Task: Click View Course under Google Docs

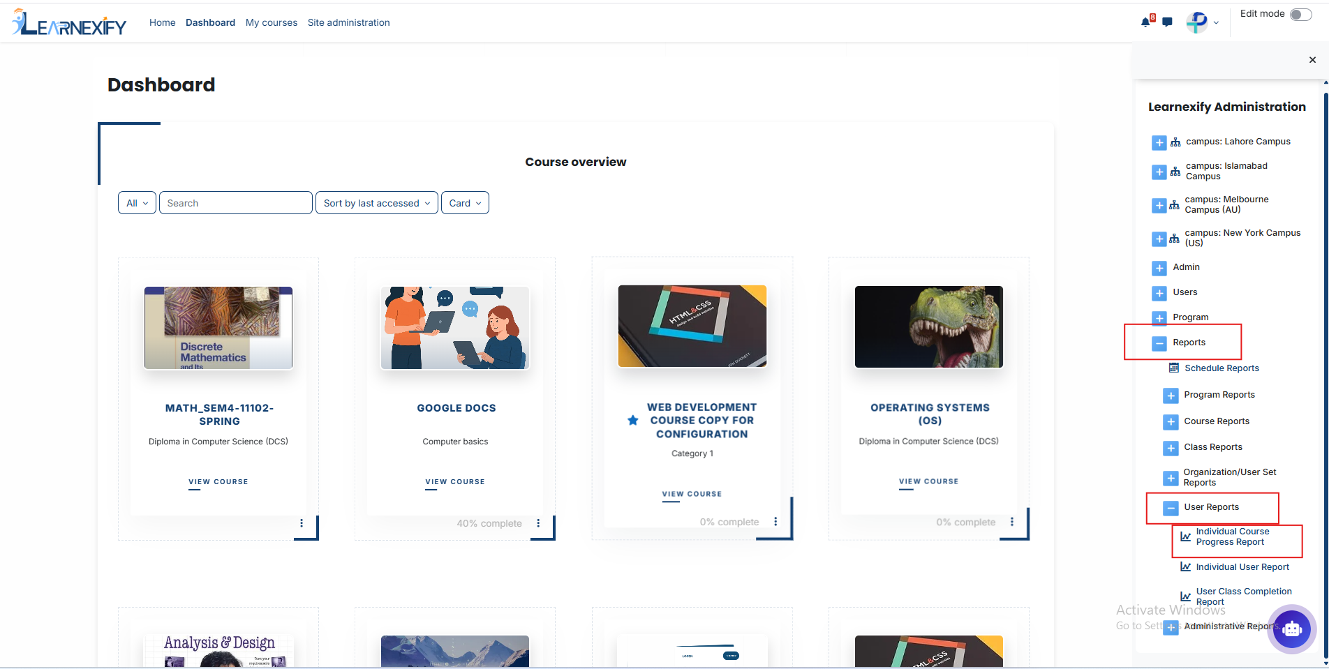Action: pos(455,482)
